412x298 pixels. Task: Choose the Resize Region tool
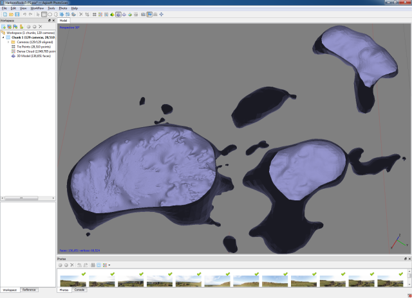click(68, 14)
